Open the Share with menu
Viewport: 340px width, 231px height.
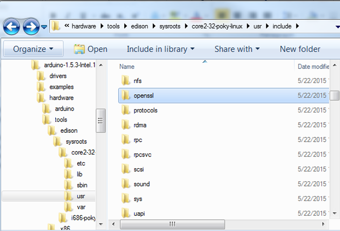pyautogui.click(x=237, y=49)
